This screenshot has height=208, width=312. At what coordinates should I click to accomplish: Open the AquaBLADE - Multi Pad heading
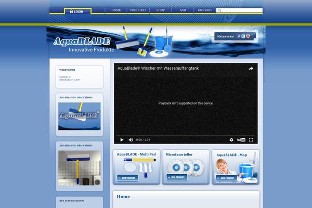[x=136, y=154]
